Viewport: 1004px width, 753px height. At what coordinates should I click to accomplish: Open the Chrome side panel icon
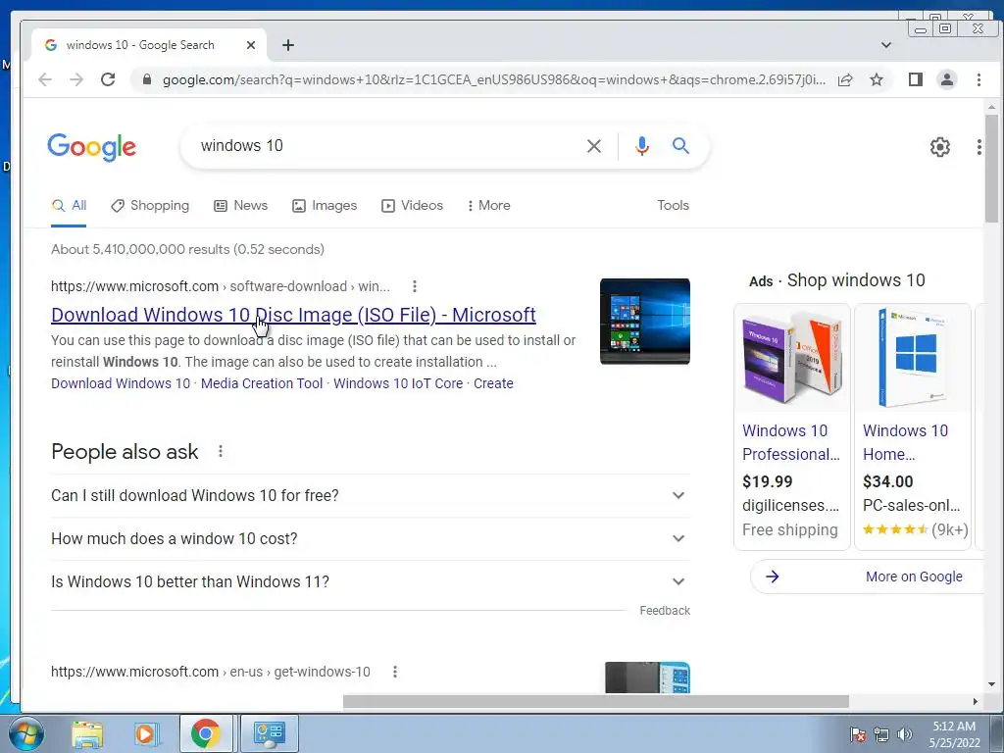pos(916,79)
